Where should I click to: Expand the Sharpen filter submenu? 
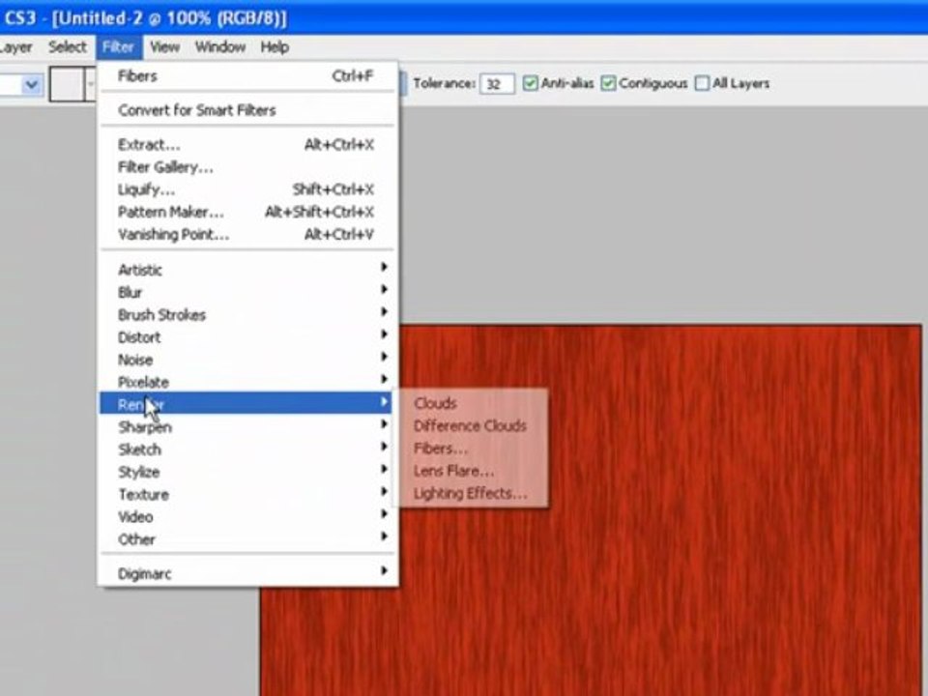click(246, 427)
